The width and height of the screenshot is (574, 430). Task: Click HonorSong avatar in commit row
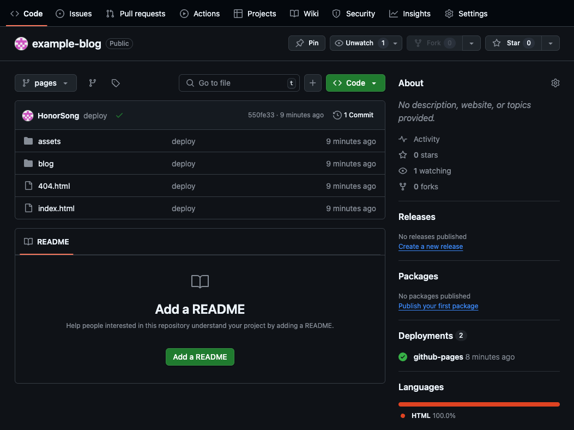[x=28, y=116]
